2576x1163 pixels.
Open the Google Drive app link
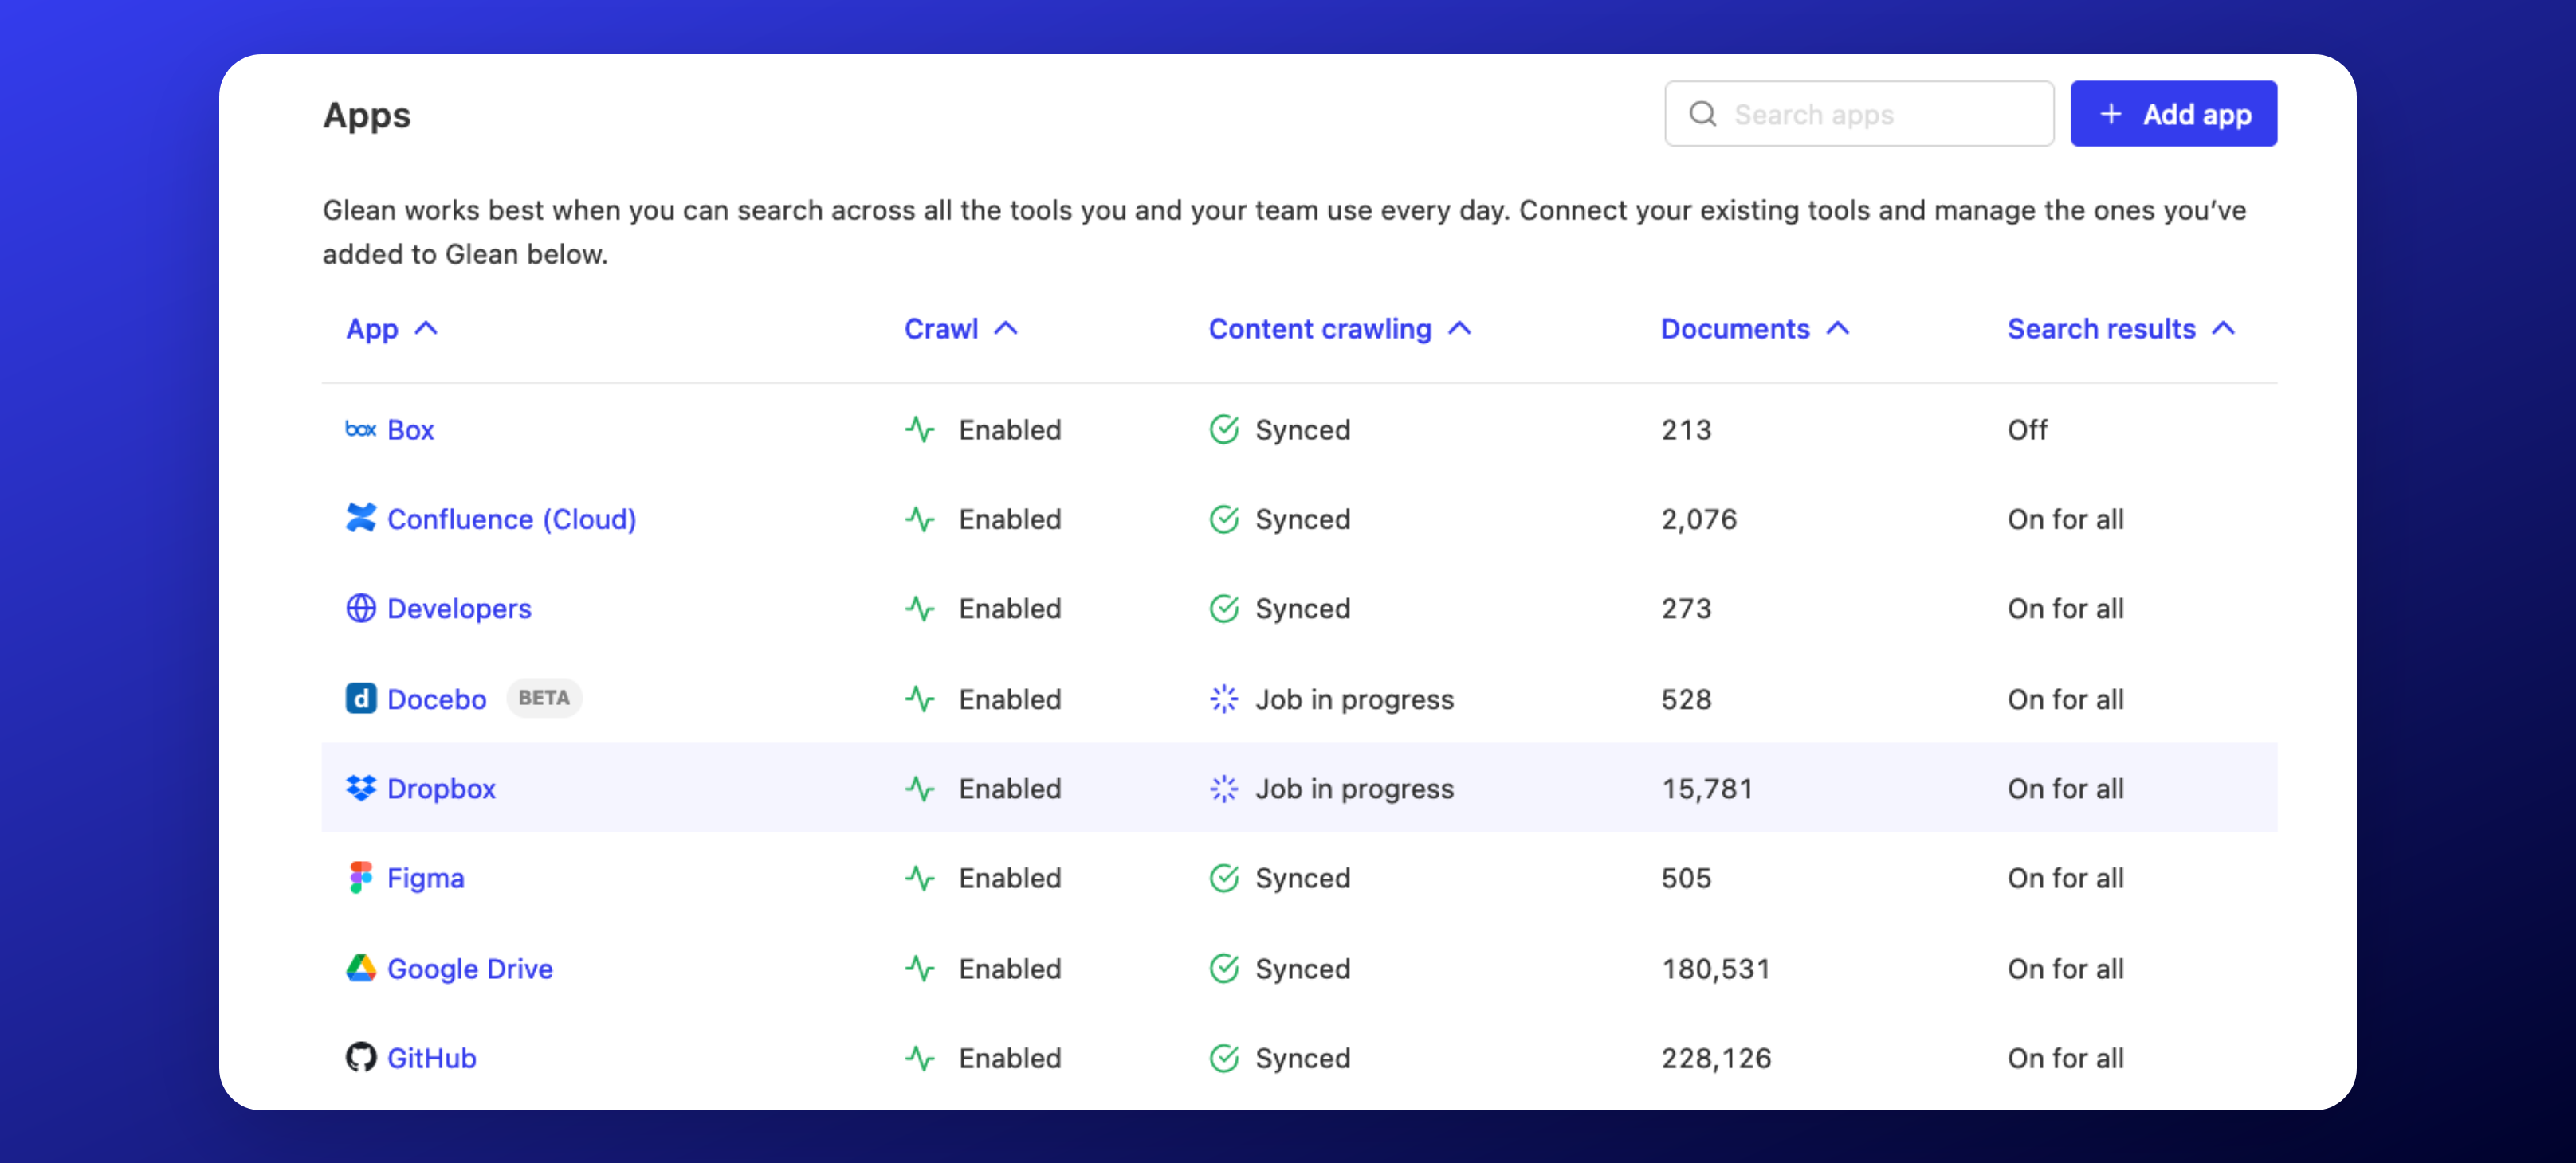point(469,968)
